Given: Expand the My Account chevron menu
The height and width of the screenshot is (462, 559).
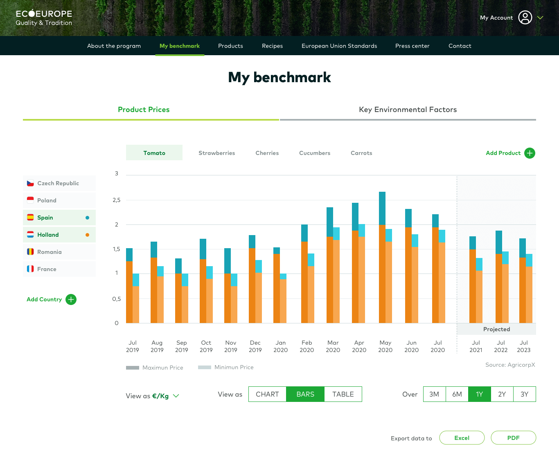Looking at the screenshot, I should [540, 18].
